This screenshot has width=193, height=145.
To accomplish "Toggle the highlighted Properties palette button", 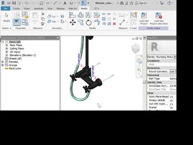I will click(x=17, y=22).
